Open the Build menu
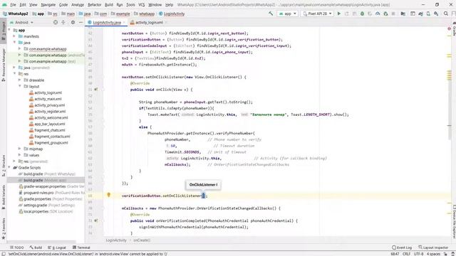 tap(109, 5)
